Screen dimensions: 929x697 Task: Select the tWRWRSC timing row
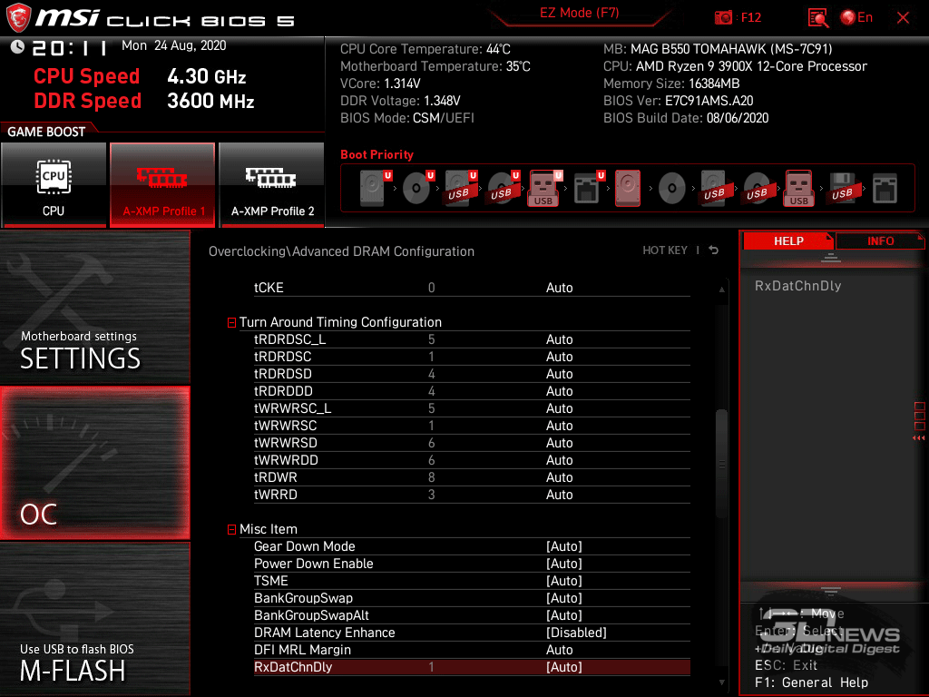pyautogui.click(x=472, y=426)
